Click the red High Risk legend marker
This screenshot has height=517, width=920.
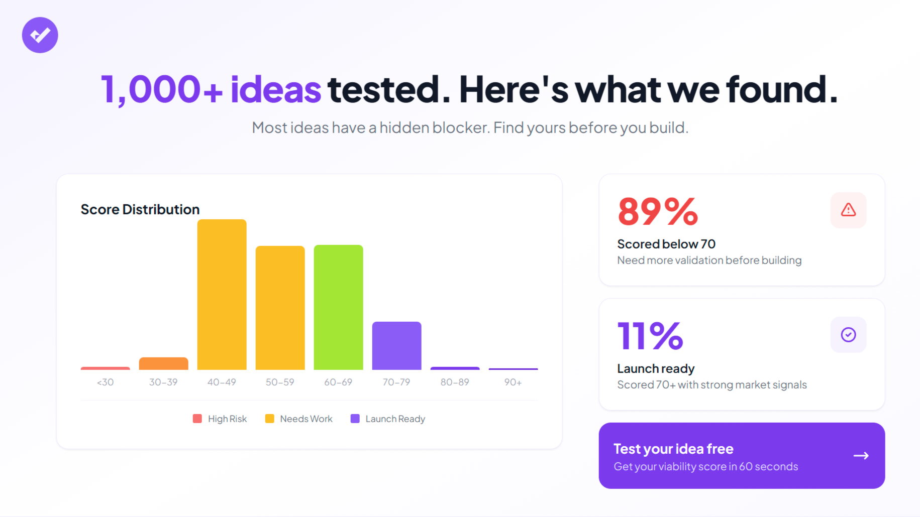pyautogui.click(x=197, y=418)
